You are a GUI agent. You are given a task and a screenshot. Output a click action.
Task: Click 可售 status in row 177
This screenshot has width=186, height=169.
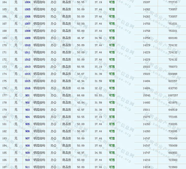tap(112, 95)
